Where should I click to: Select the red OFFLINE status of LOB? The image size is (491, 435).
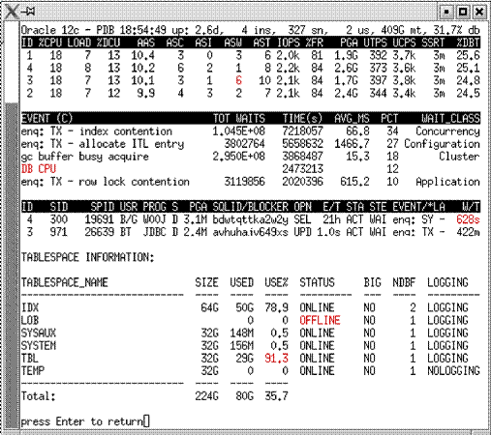tap(320, 320)
